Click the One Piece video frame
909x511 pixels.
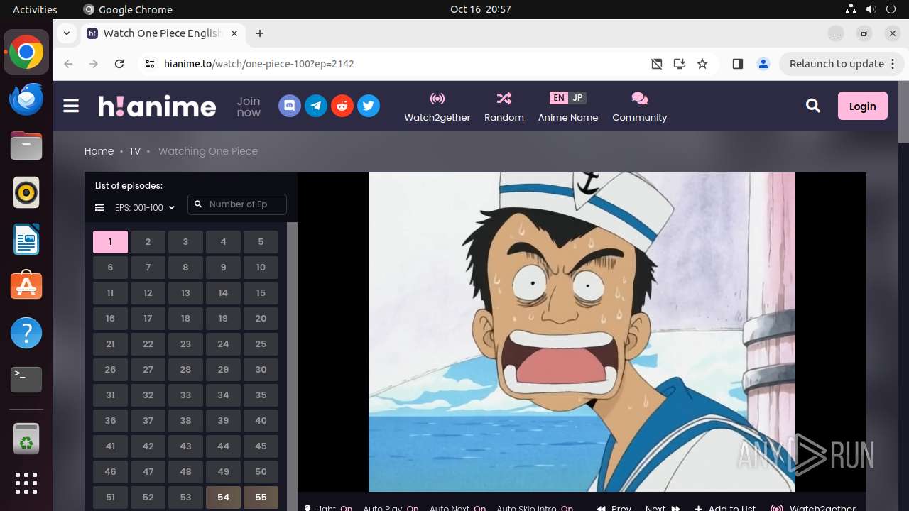[582, 331]
